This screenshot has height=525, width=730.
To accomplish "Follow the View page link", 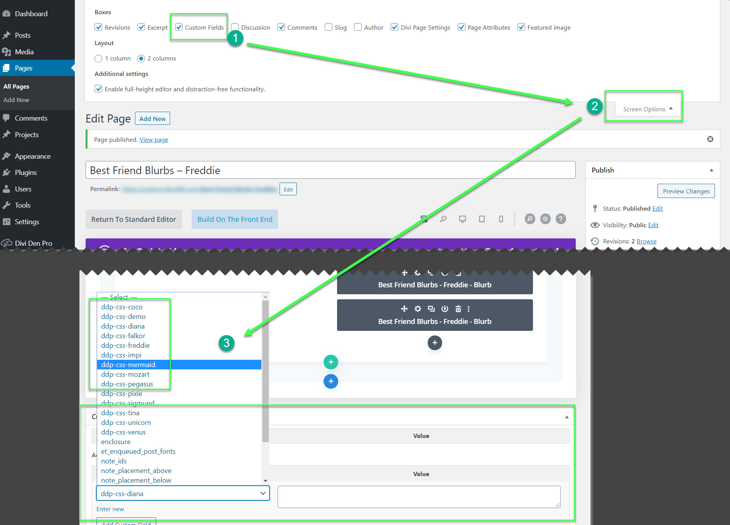I will click(153, 139).
